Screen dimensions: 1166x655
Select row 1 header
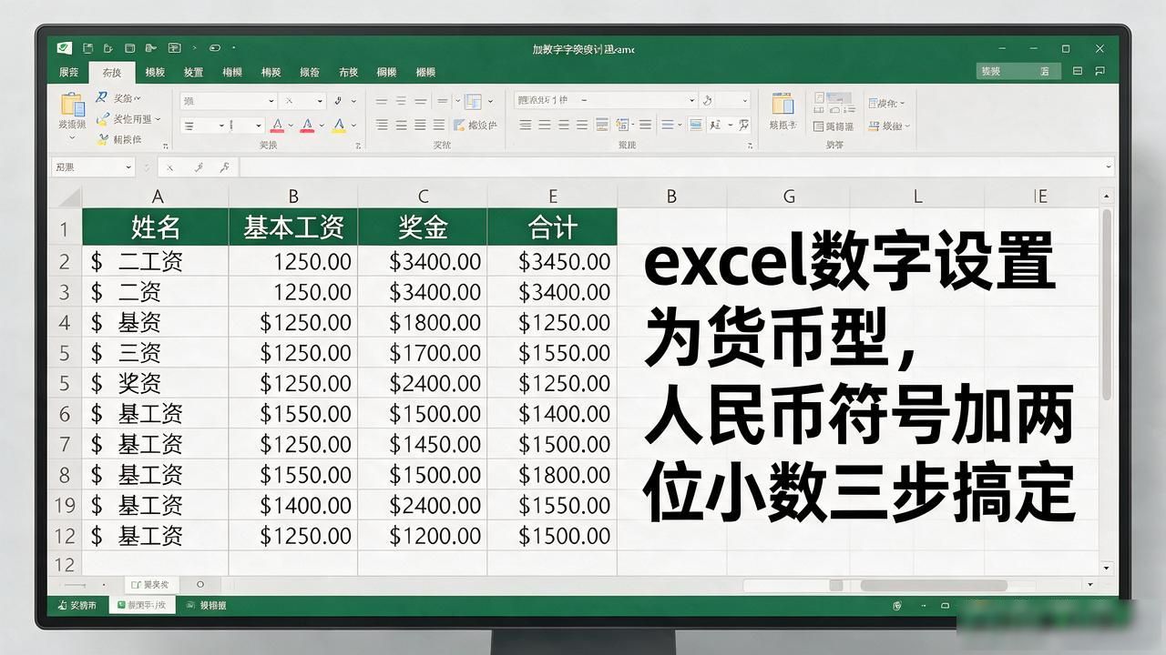[66, 227]
